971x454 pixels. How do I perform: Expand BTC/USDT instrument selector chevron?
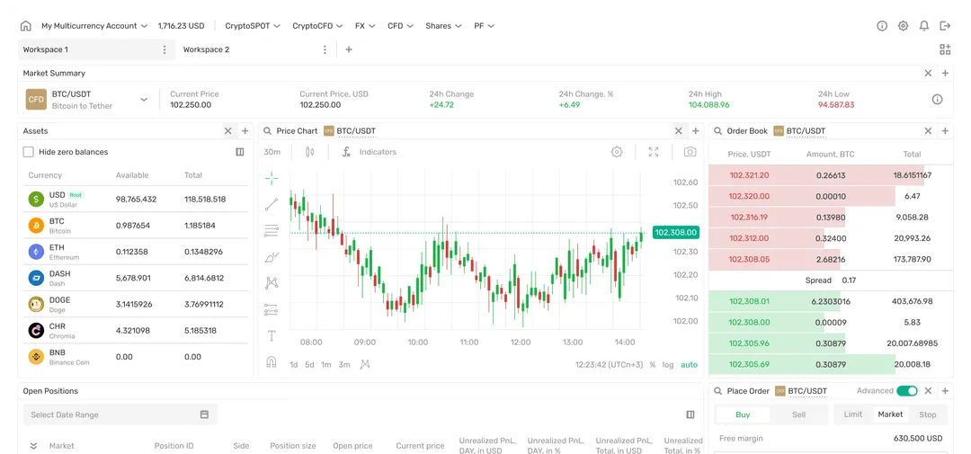[x=144, y=99]
